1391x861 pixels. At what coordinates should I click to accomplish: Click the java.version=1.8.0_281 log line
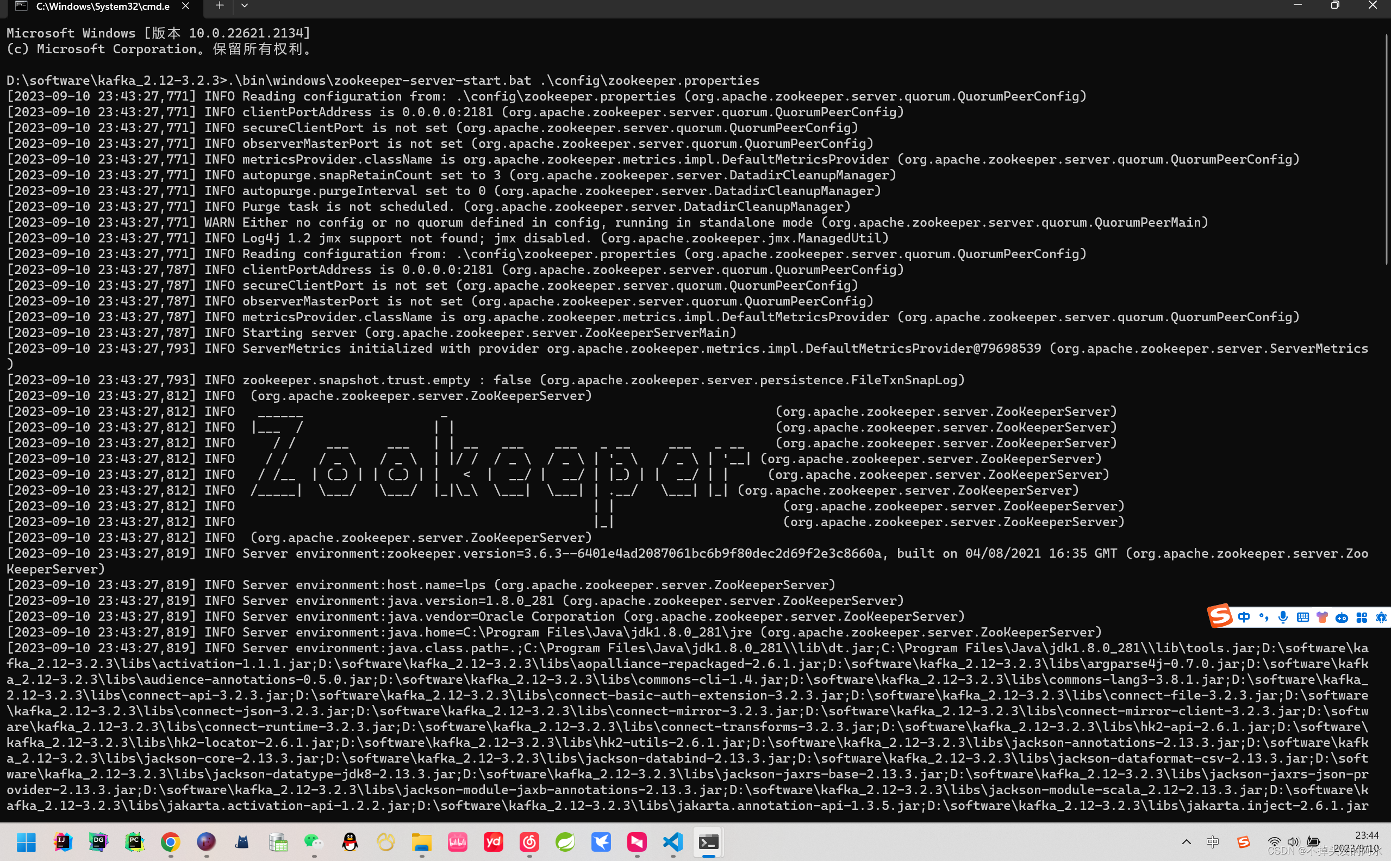(455, 601)
